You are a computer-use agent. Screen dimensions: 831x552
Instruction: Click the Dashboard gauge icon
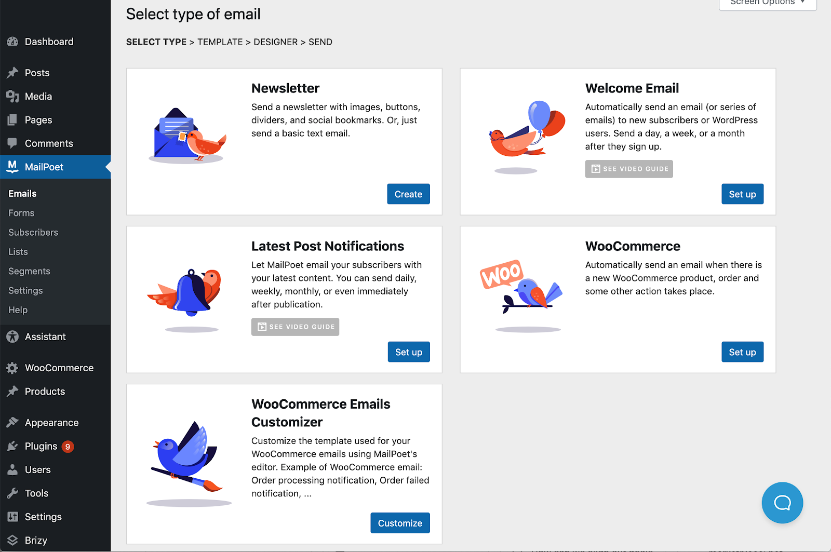12,42
